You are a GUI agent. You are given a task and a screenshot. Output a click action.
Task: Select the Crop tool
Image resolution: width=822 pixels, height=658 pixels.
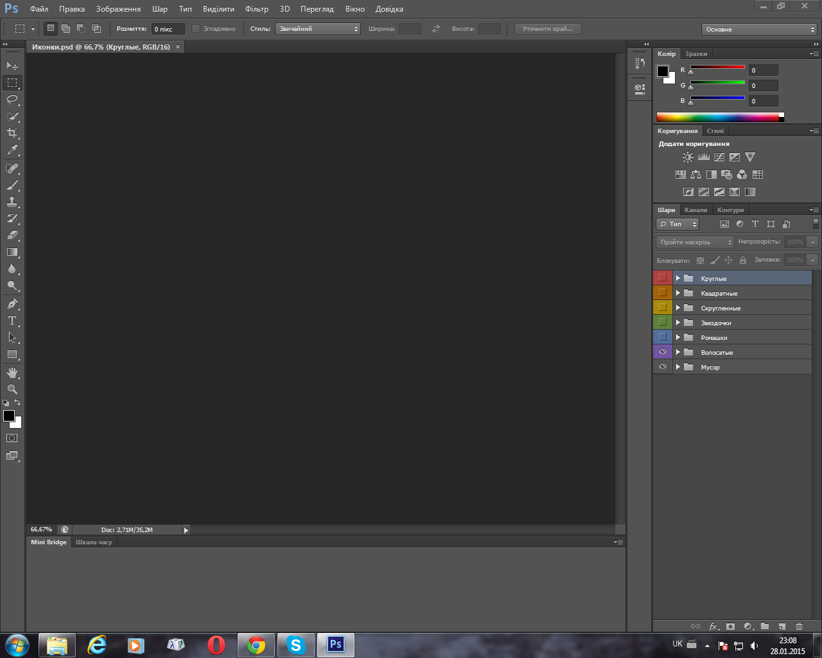pyautogui.click(x=12, y=133)
